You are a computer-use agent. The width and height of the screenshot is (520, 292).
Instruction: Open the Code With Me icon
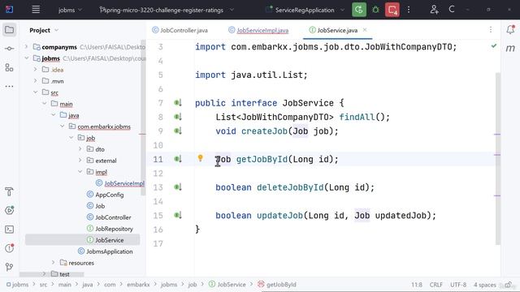[x=434, y=10]
